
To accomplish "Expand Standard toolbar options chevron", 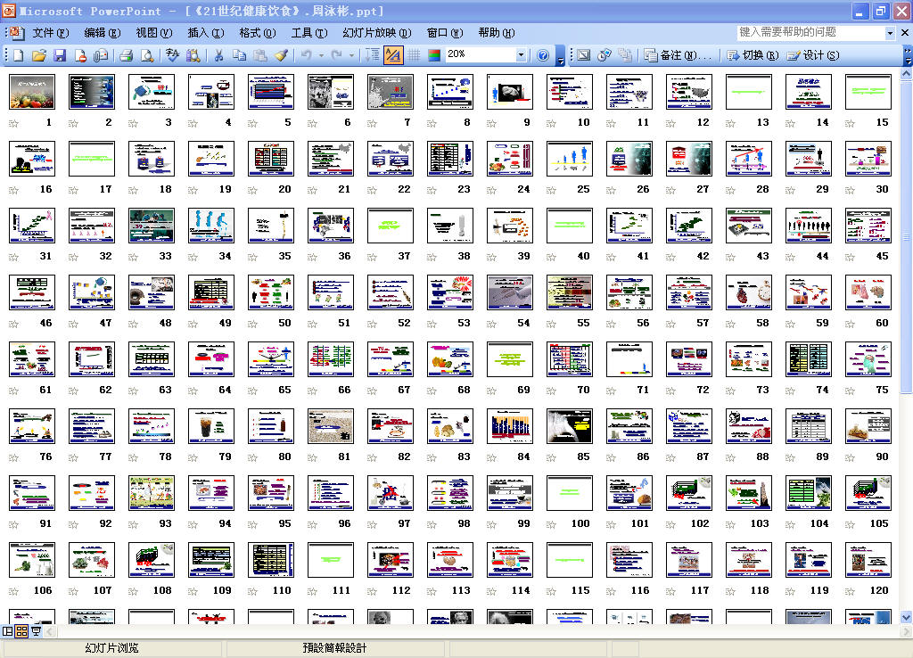I will coord(560,56).
